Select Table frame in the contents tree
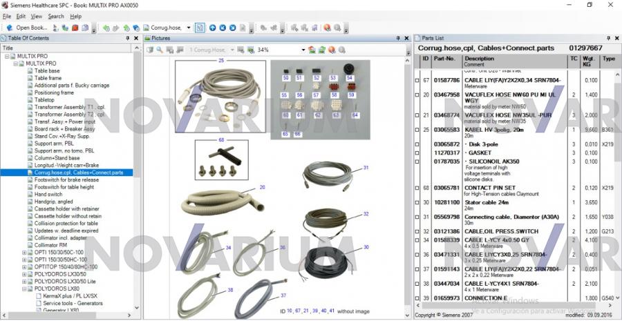 pos(48,78)
